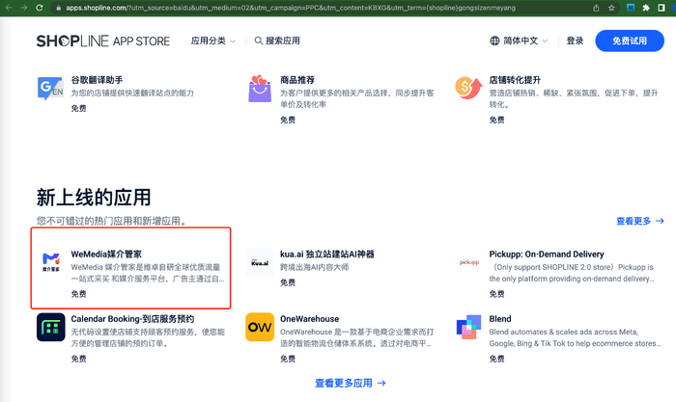The image size is (676, 402).
Task: Click the 查看更多 link with arrow
Action: coord(639,221)
